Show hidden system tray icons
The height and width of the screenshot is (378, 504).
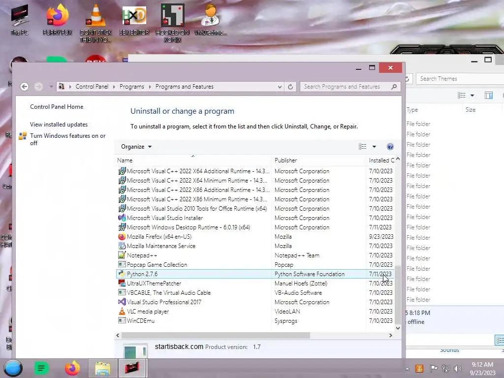[407, 369]
